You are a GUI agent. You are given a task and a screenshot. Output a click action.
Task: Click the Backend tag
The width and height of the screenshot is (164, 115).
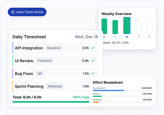54,48
